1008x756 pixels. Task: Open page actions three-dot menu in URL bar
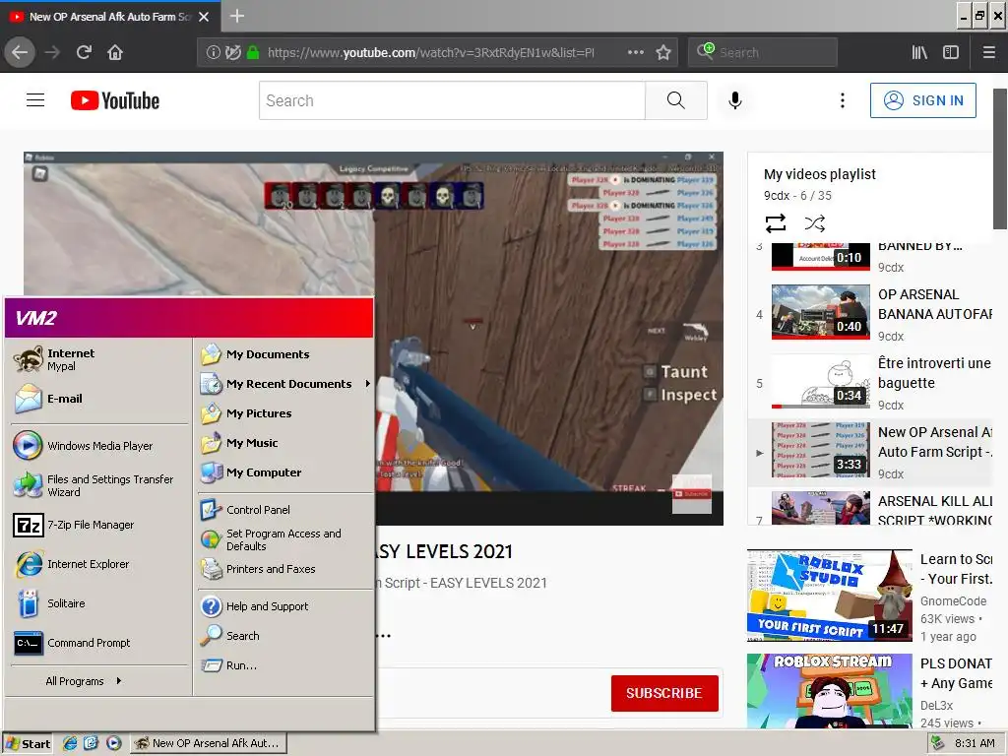click(x=636, y=52)
